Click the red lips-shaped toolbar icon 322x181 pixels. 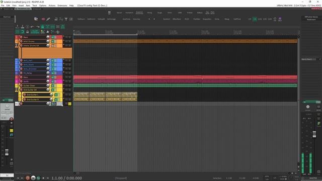pos(43,19)
